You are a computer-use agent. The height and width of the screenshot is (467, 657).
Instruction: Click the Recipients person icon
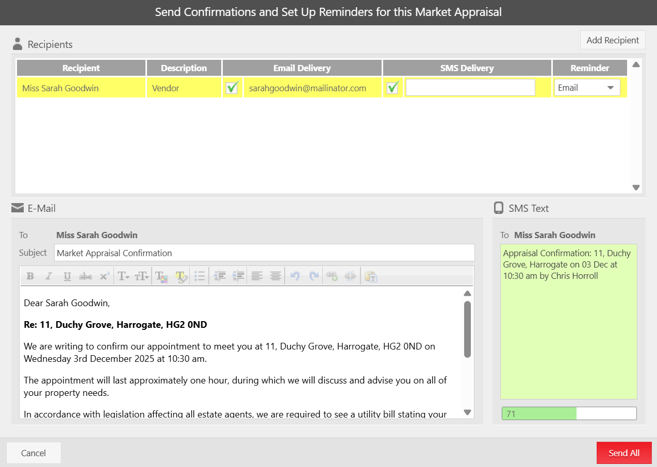pyautogui.click(x=18, y=44)
